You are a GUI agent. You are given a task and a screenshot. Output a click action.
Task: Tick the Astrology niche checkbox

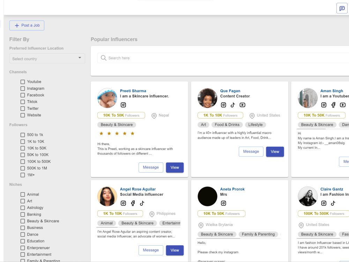click(x=23, y=208)
